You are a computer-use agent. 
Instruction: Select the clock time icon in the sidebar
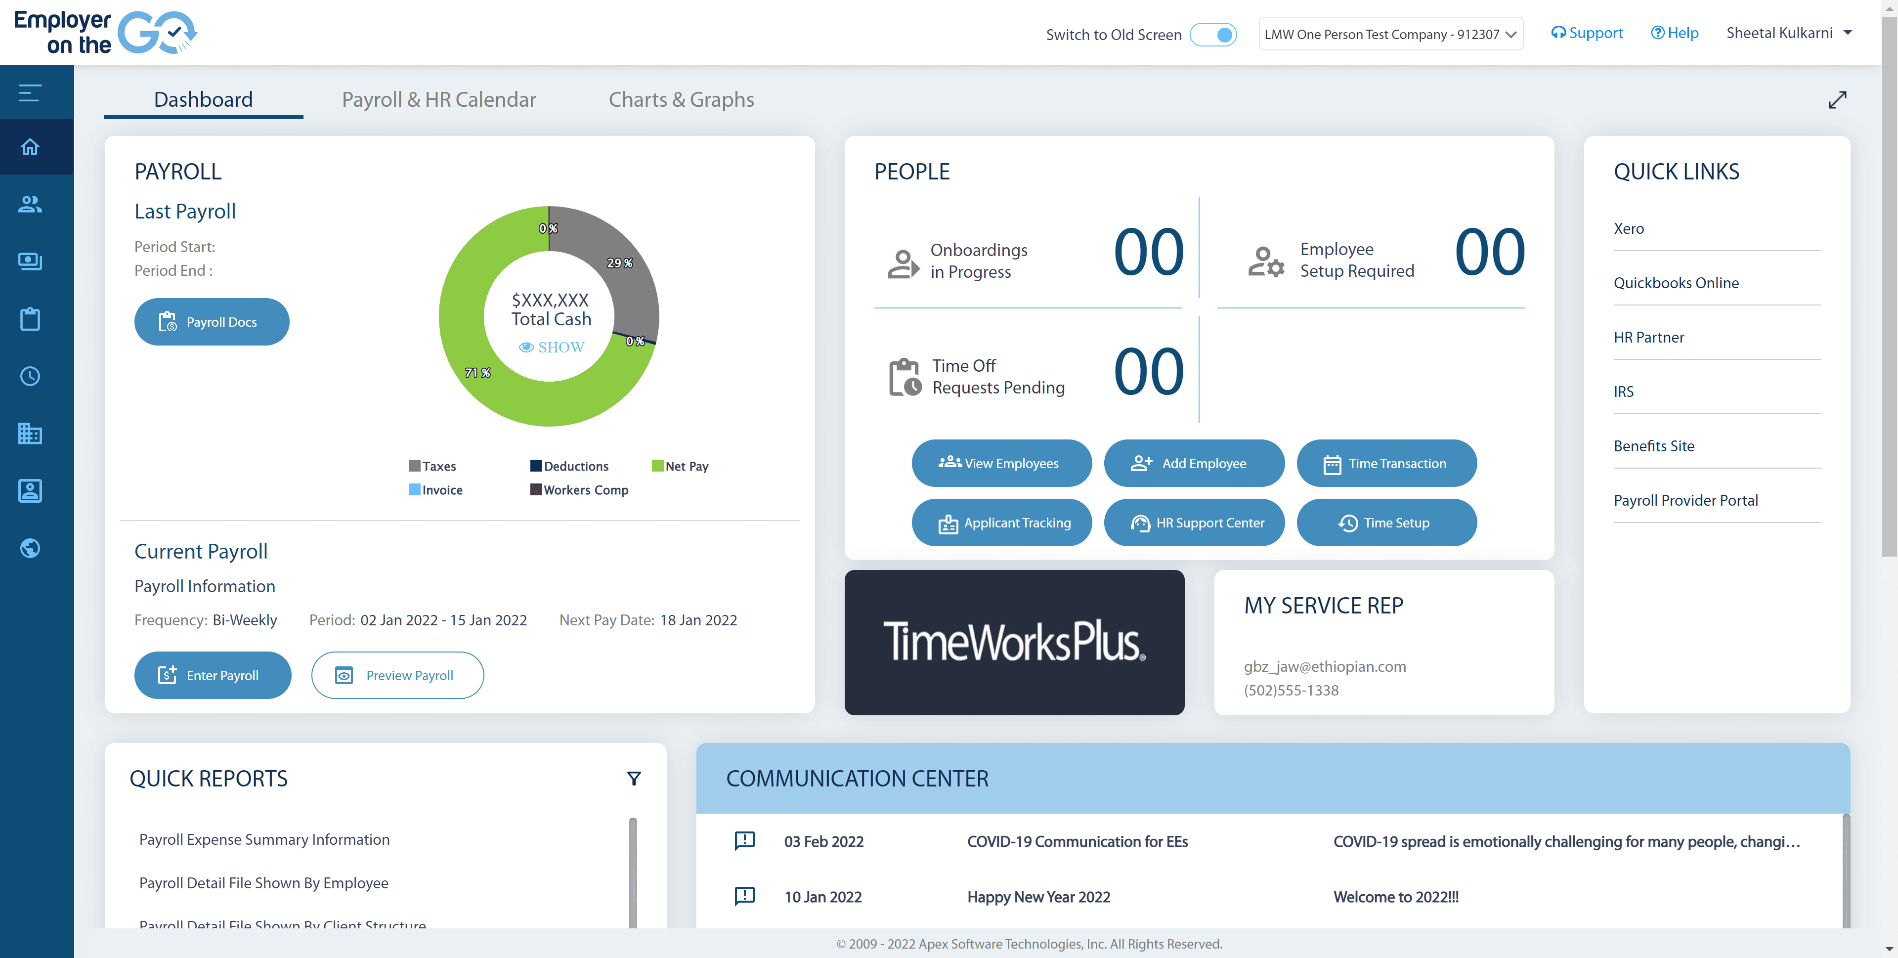30,376
